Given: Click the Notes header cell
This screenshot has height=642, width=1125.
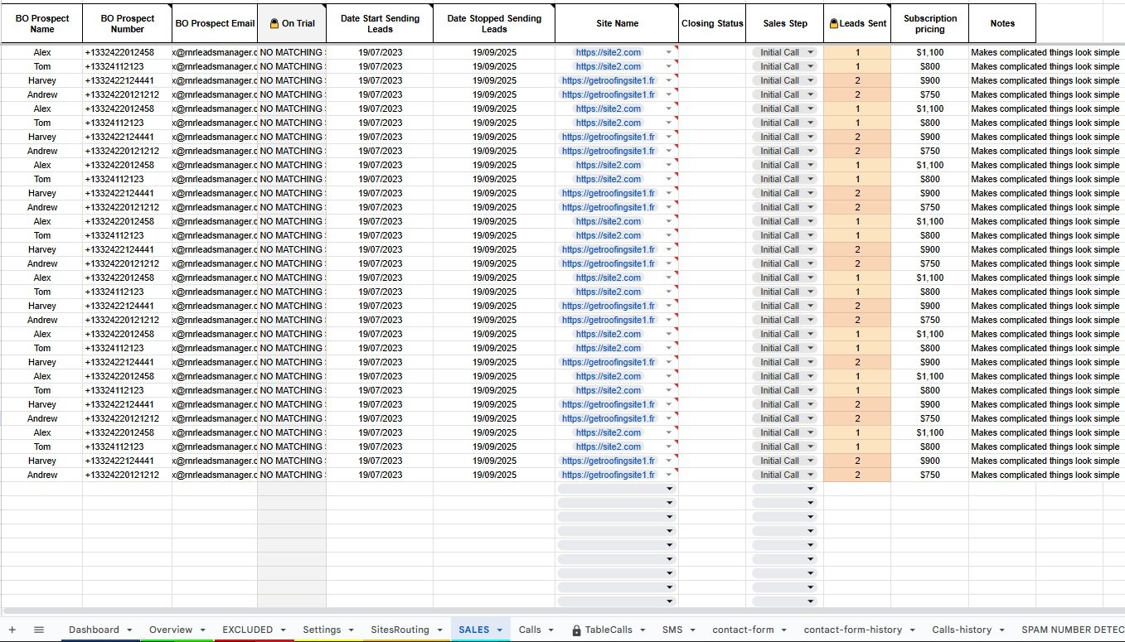Looking at the screenshot, I should [1002, 23].
